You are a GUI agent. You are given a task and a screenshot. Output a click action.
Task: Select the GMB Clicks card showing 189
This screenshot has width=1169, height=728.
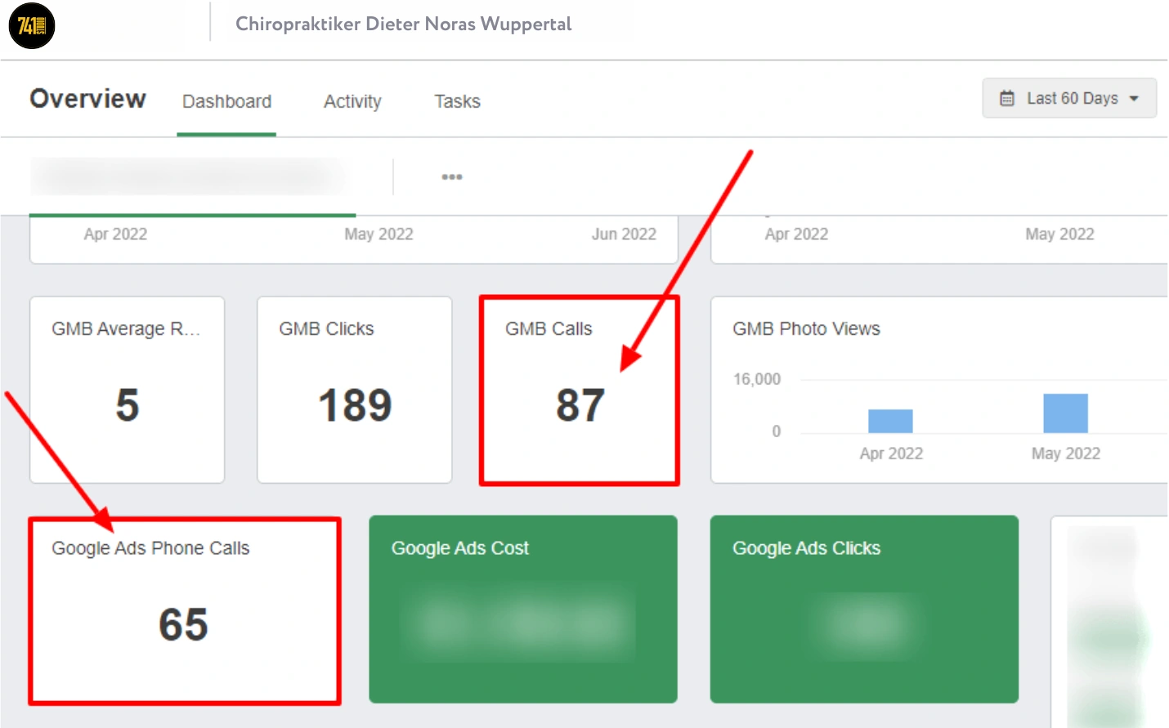(354, 389)
